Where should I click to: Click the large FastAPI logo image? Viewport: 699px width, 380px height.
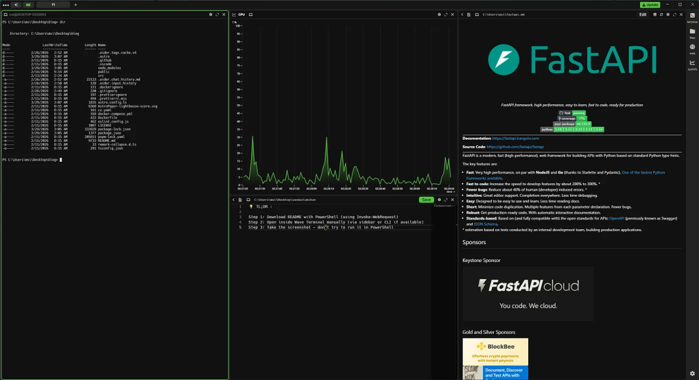(x=572, y=60)
